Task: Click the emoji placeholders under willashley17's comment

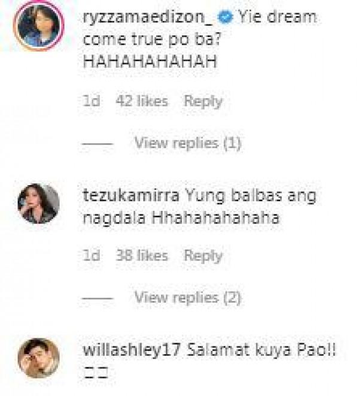Action: [x=96, y=373]
